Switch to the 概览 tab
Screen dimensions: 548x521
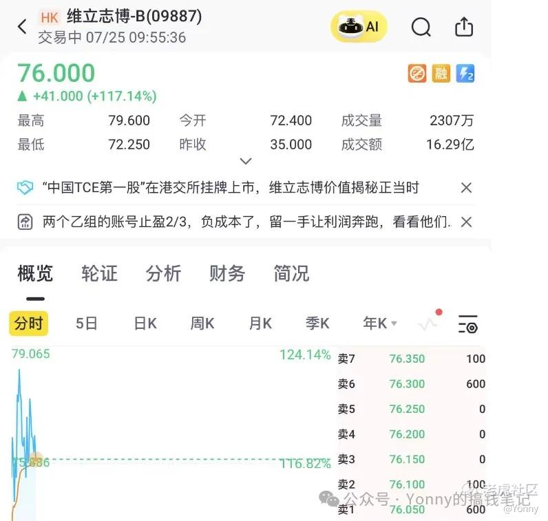[35, 273]
